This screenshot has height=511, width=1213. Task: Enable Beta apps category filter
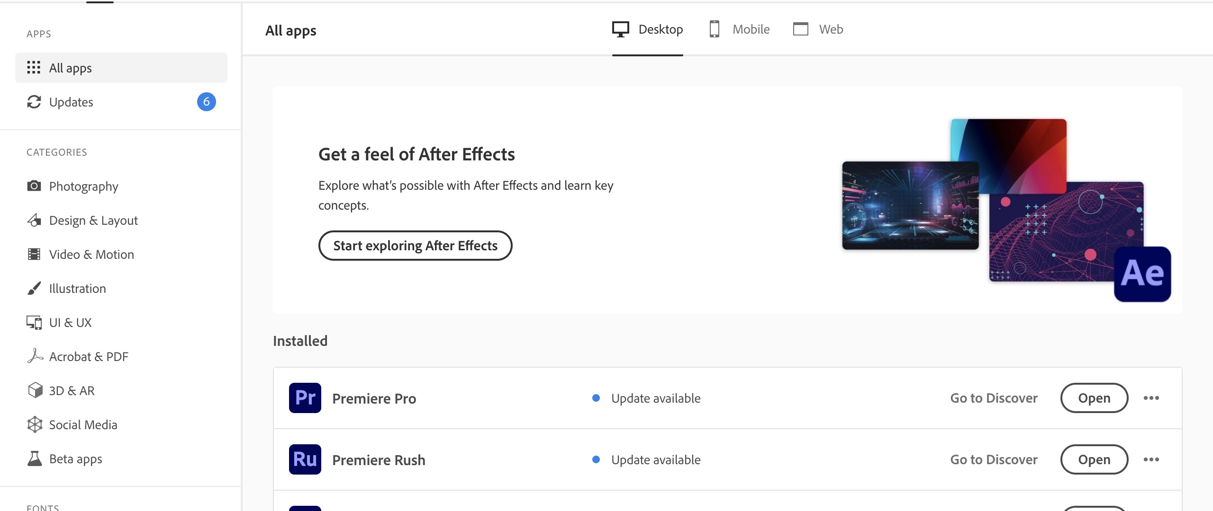tap(75, 458)
